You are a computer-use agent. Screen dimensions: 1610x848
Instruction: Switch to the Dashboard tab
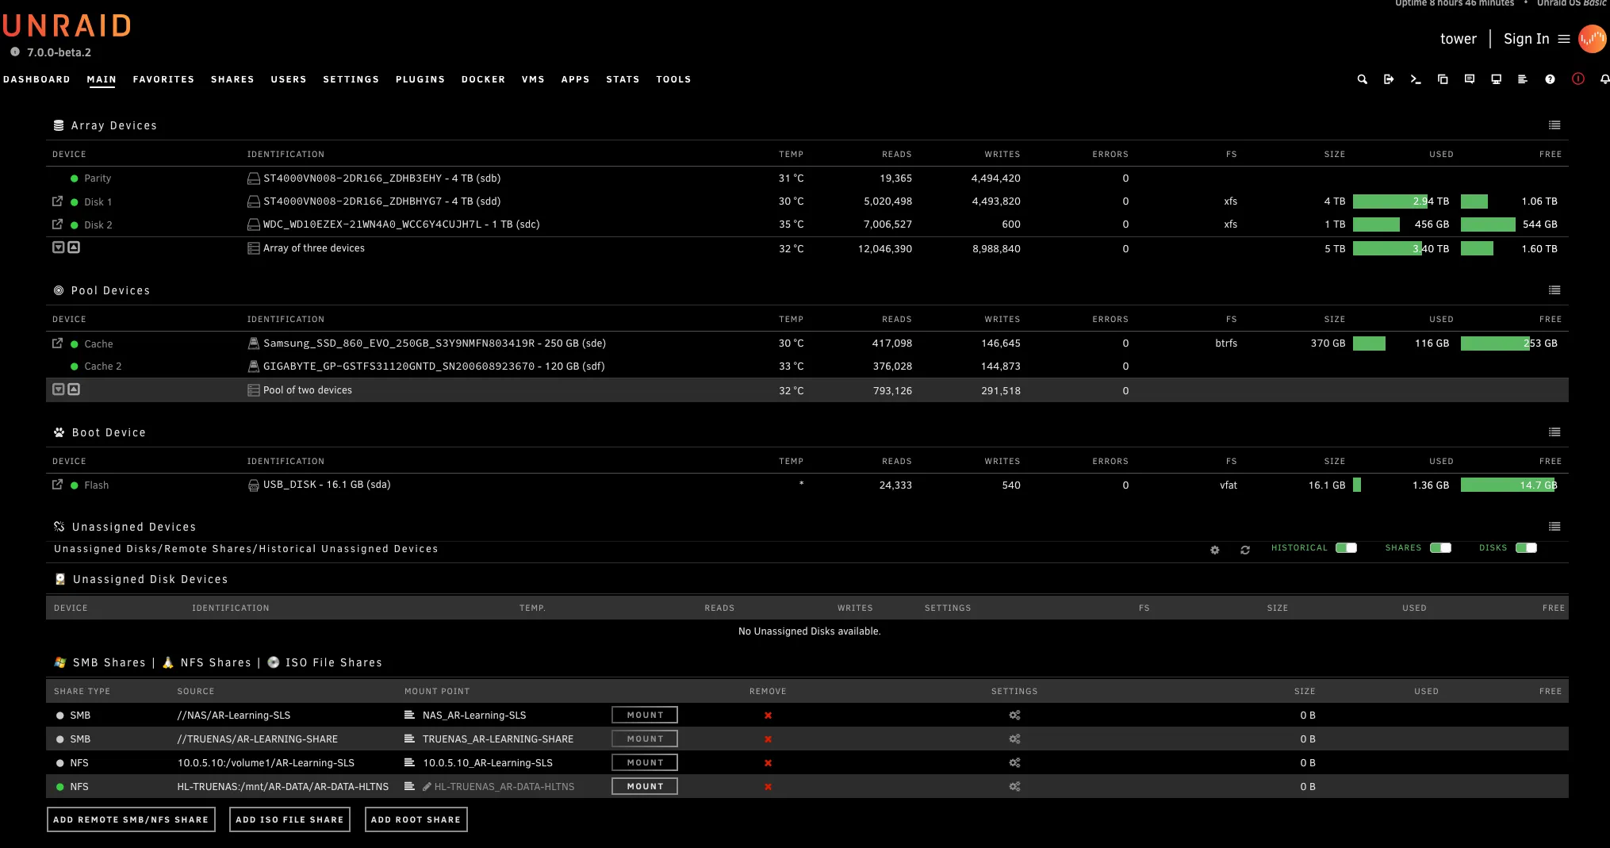pyautogui.click(x=36, y=79)
